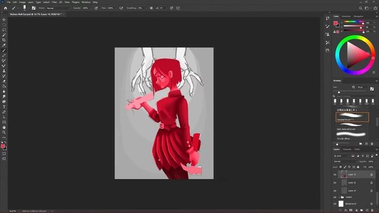
Task: Hide the Background layer
Action: 335,204
